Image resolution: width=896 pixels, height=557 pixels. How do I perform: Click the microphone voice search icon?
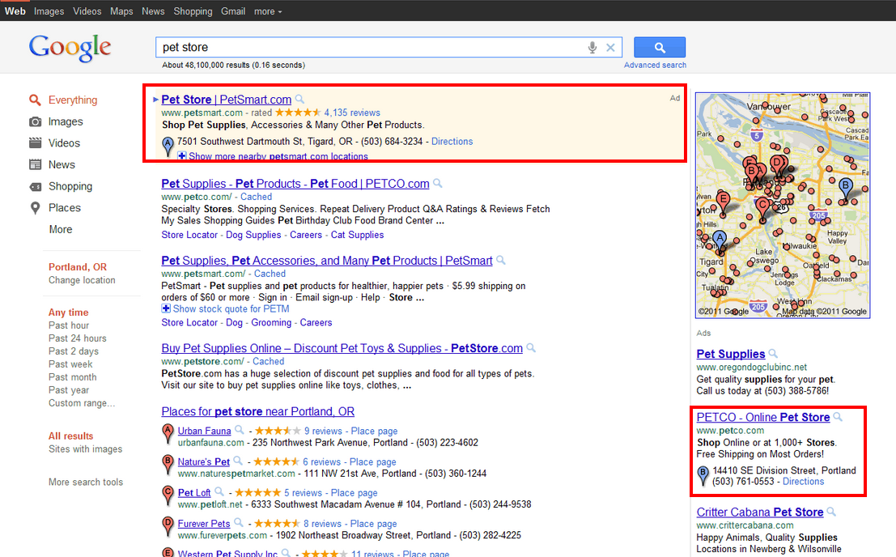pyautogui.click(x=592, y=48)
